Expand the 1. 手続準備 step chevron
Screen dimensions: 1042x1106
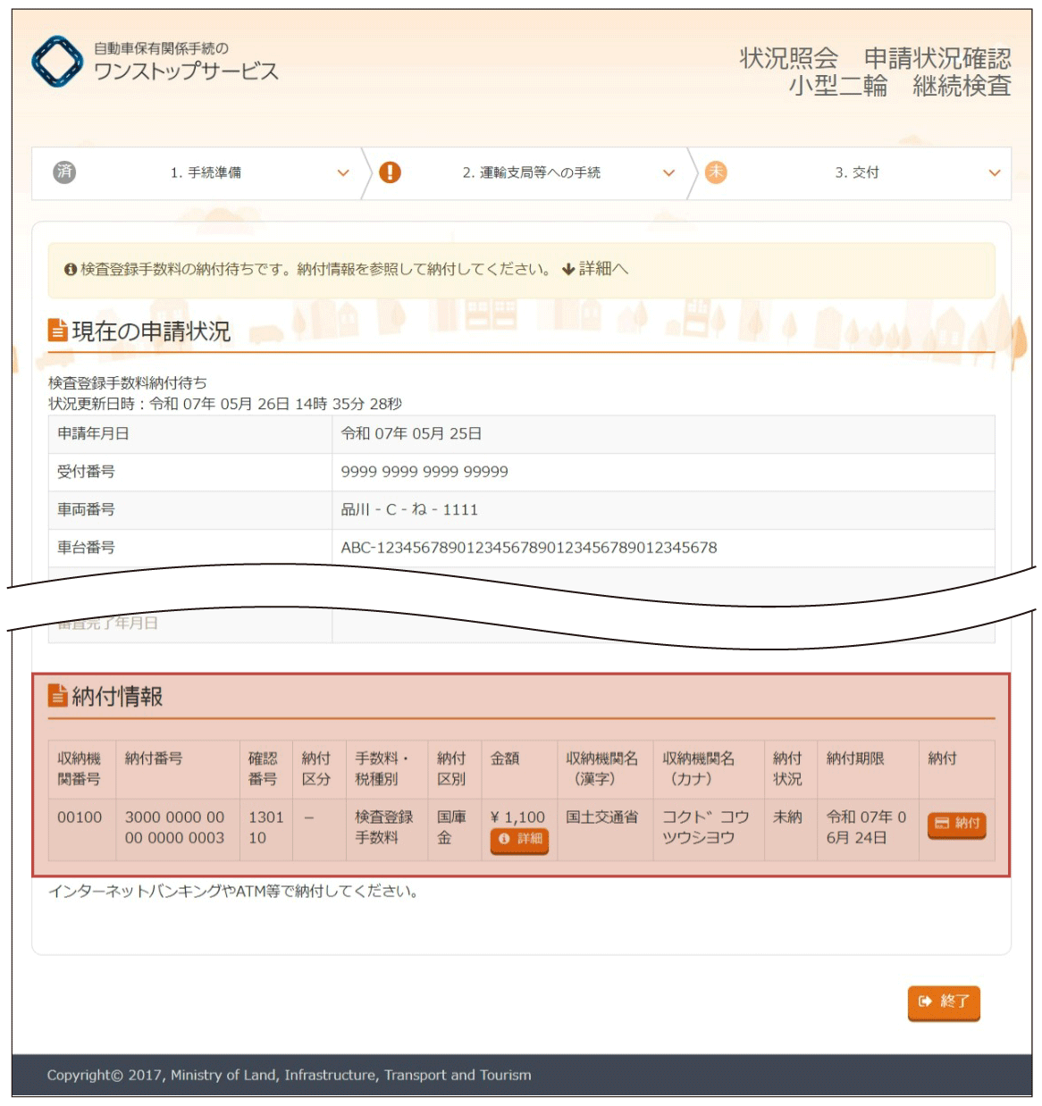(343, 172)
